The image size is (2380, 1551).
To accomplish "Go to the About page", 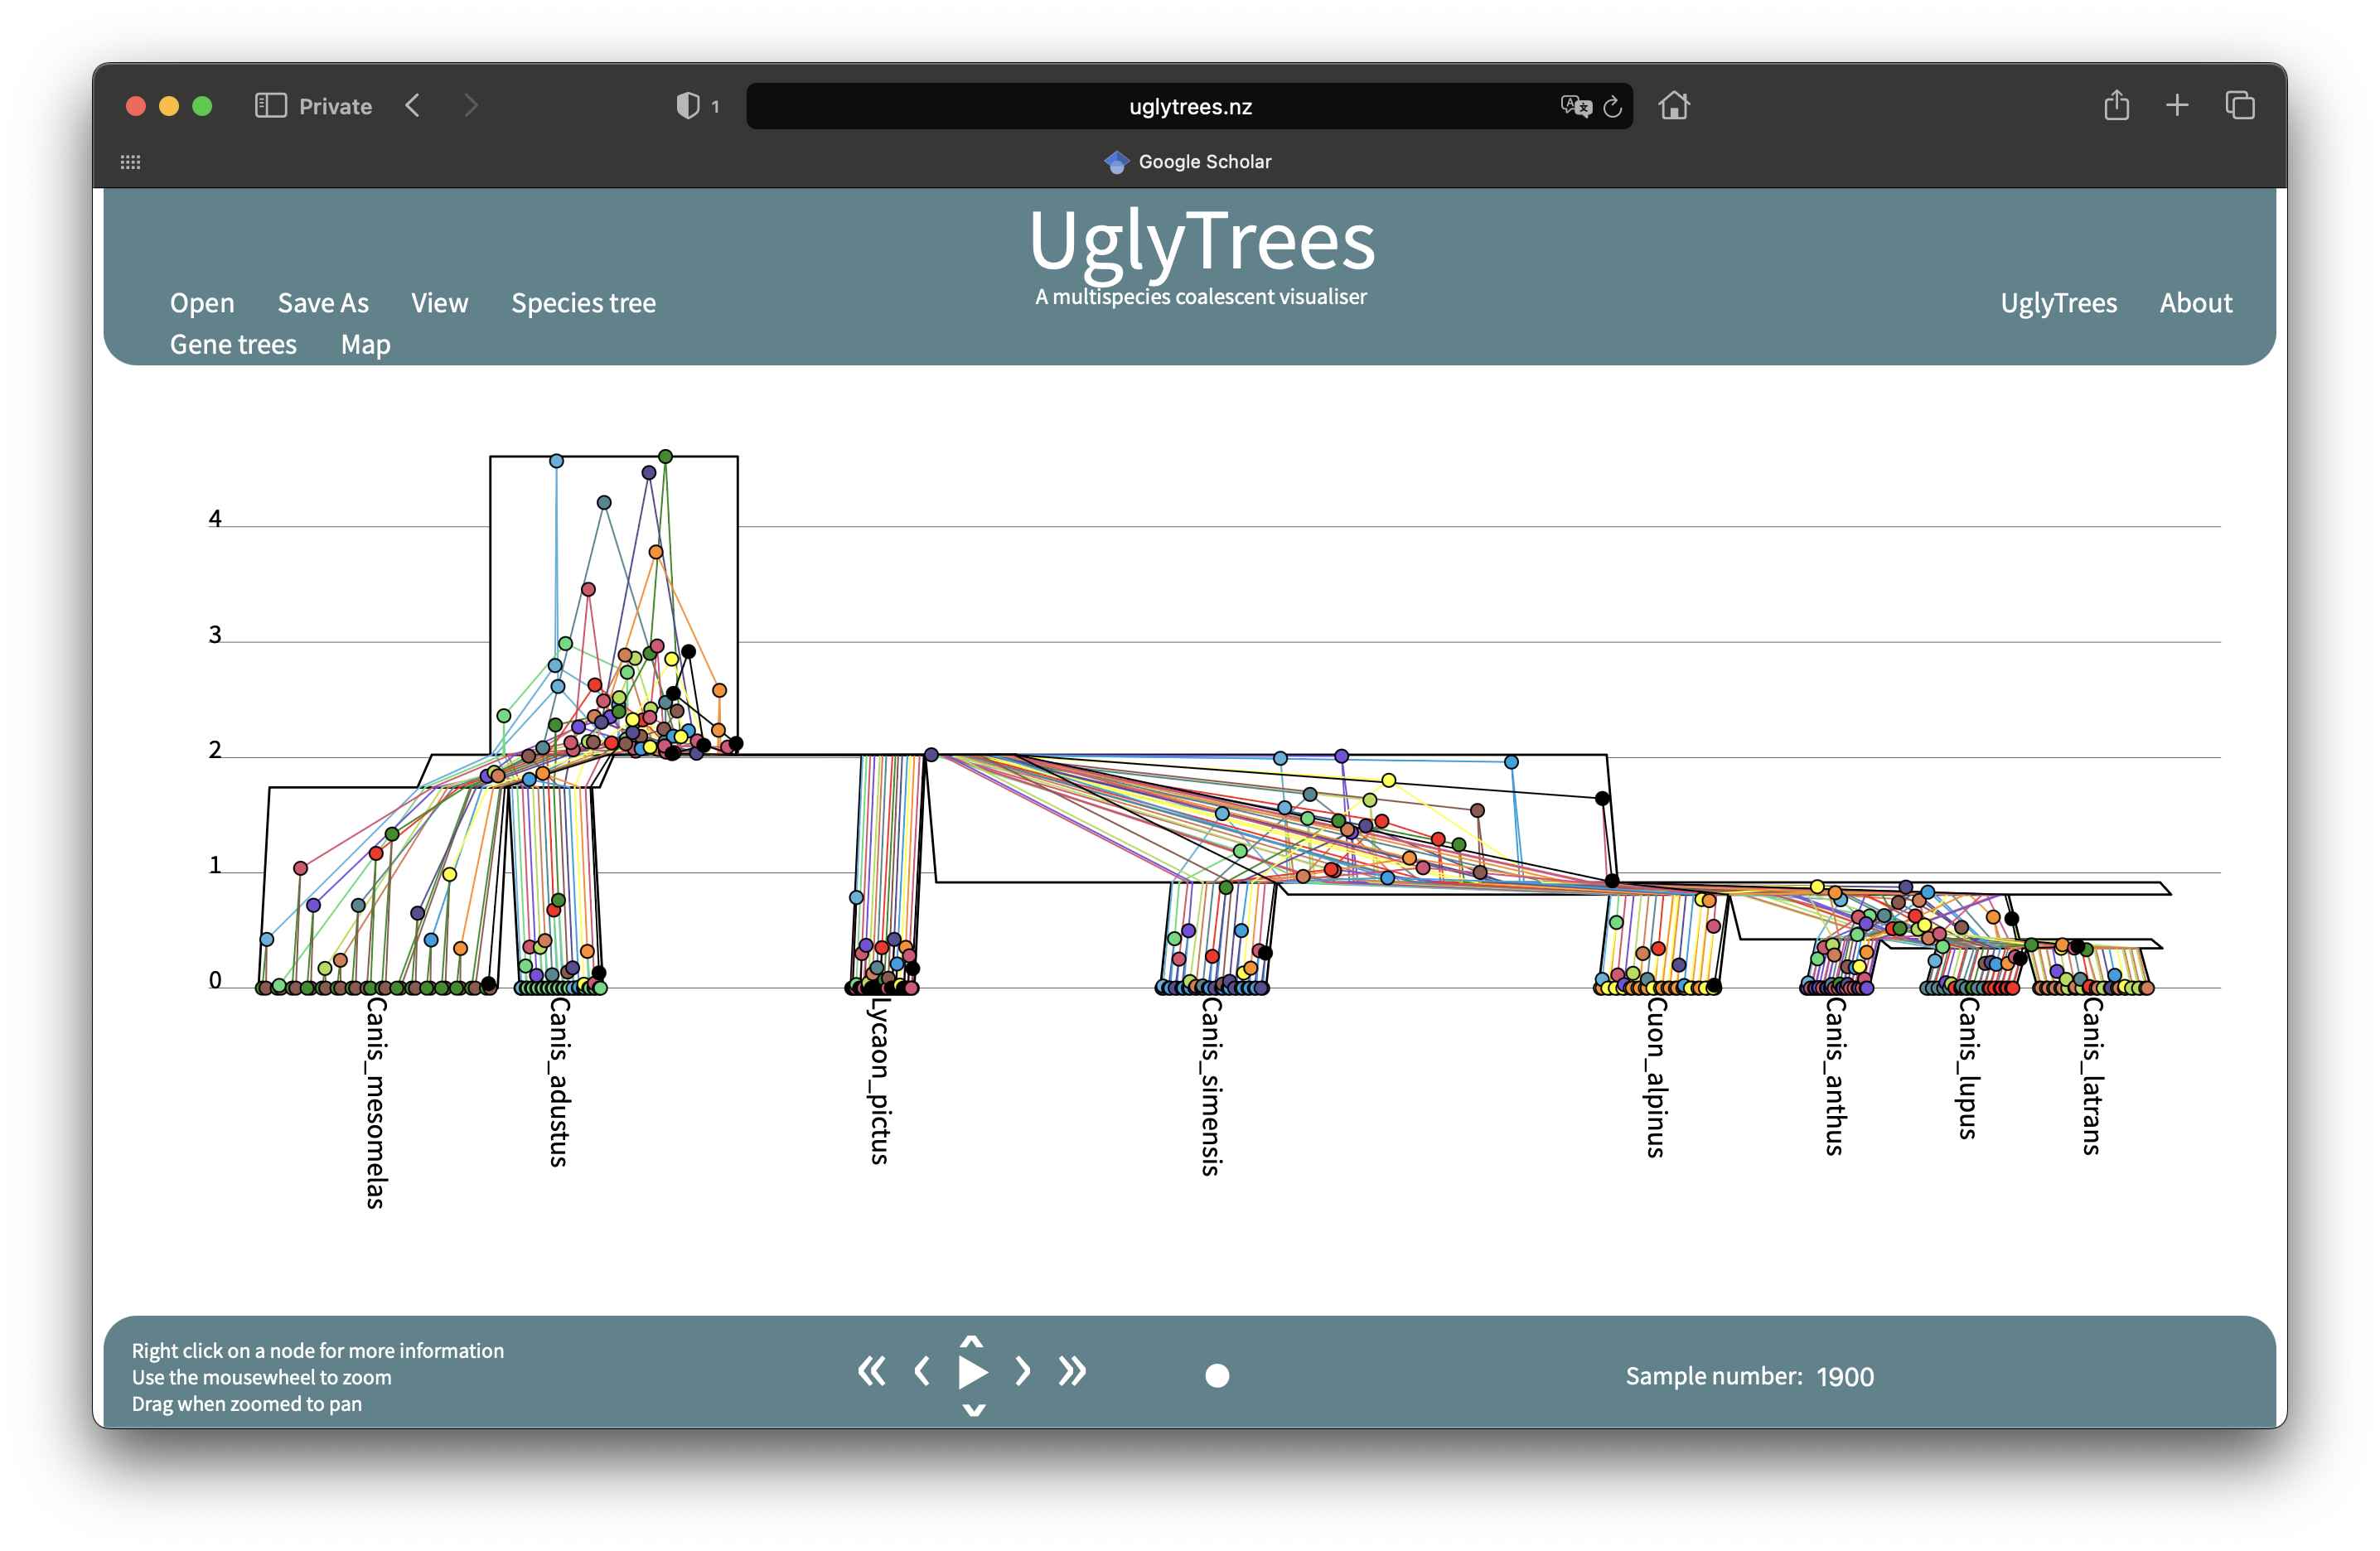I will tap(2195, 303).
